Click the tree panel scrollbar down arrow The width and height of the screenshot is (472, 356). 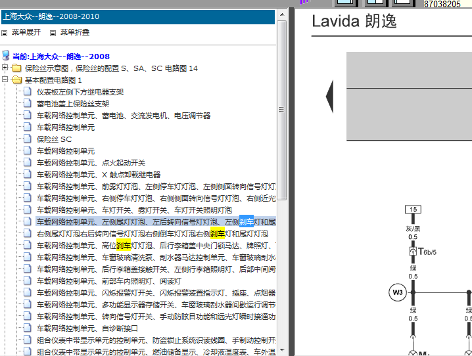coord(282,350)
